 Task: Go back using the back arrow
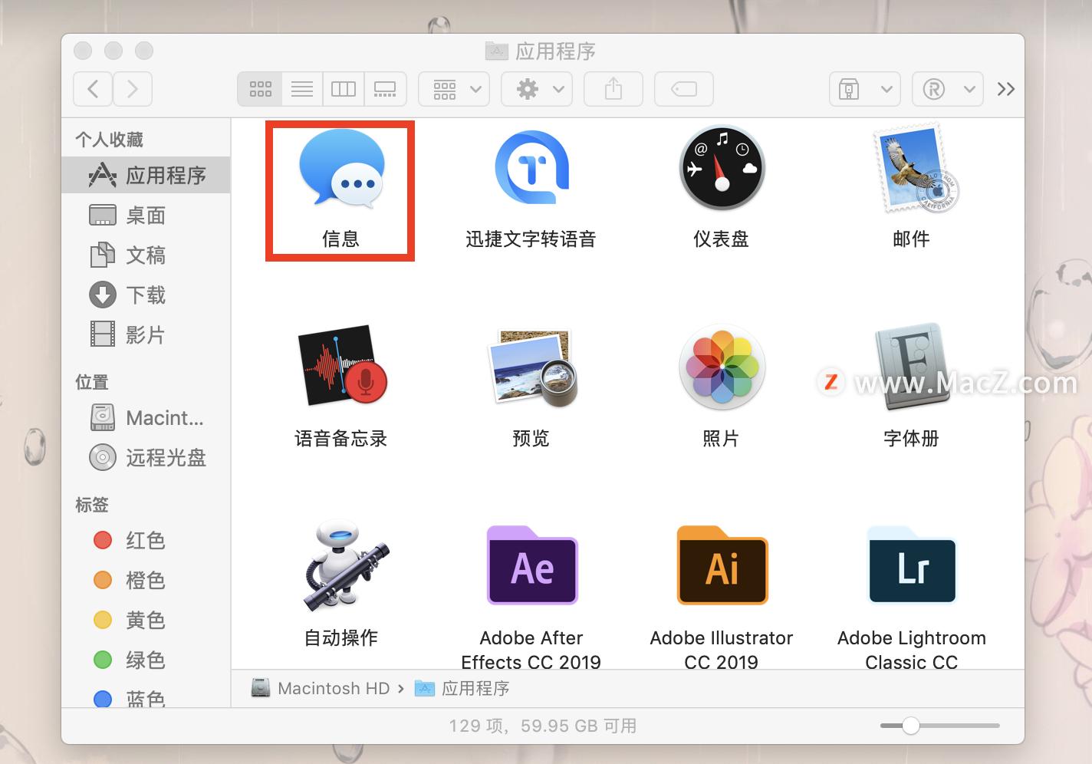[92, 88]
